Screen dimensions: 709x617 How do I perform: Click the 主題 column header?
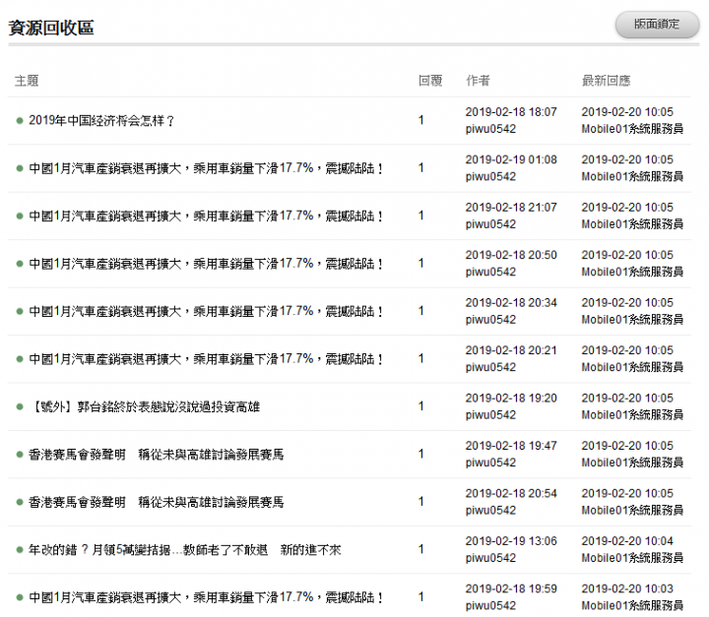[x=27, y=81]
